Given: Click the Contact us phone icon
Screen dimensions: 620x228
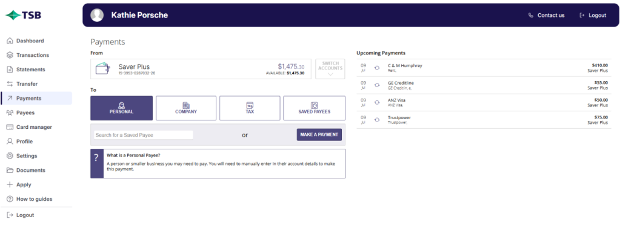Looking at the screenshot, I should (531, 15).
